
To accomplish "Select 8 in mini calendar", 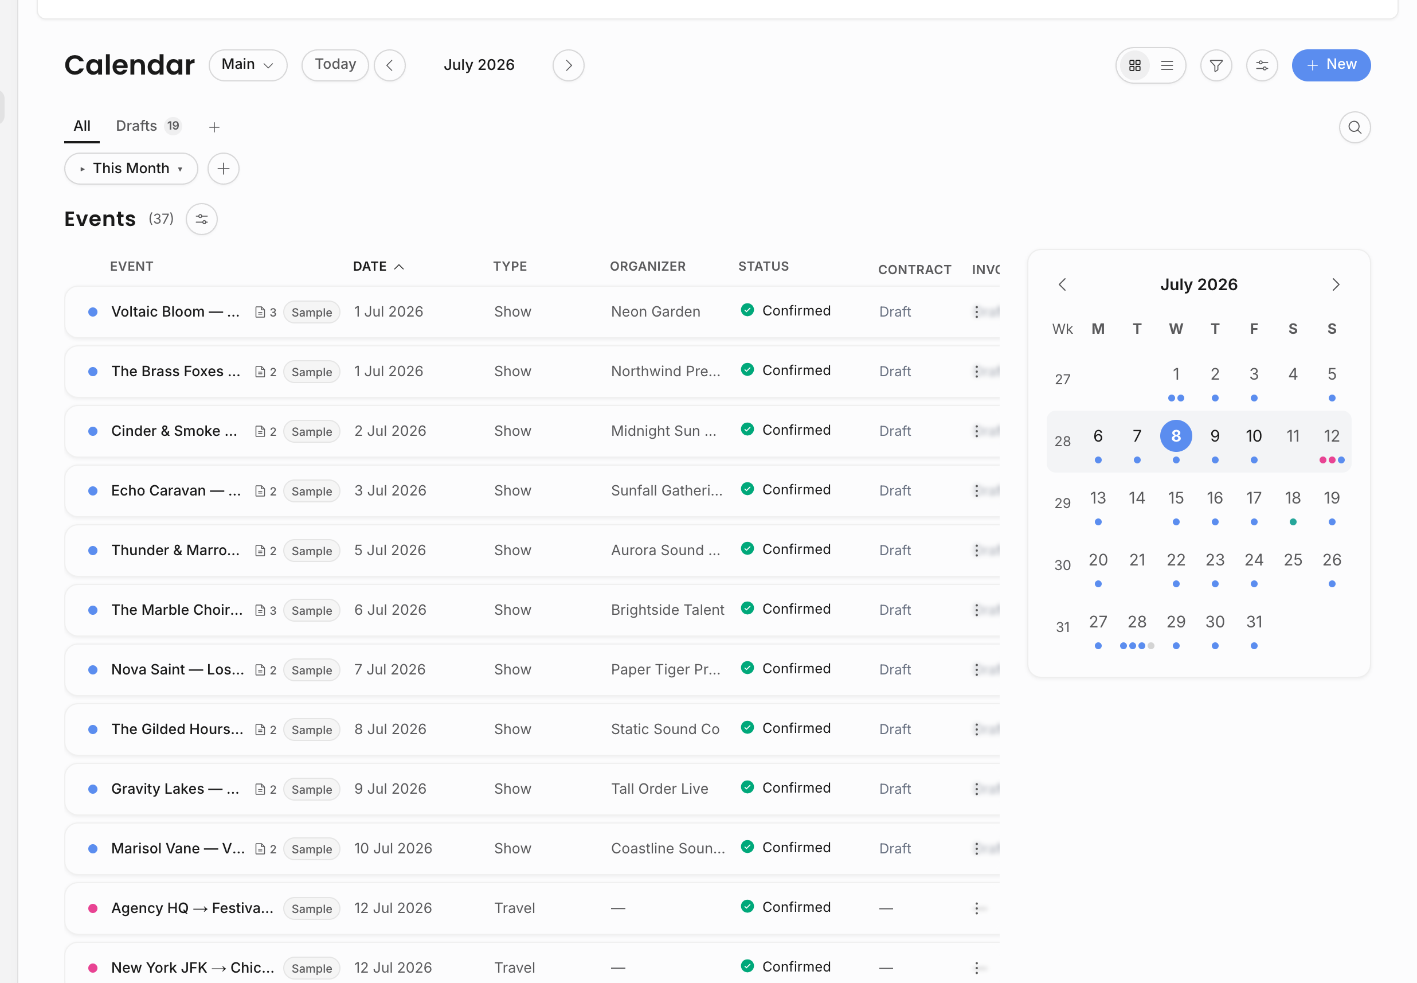I will [1176, 436].
